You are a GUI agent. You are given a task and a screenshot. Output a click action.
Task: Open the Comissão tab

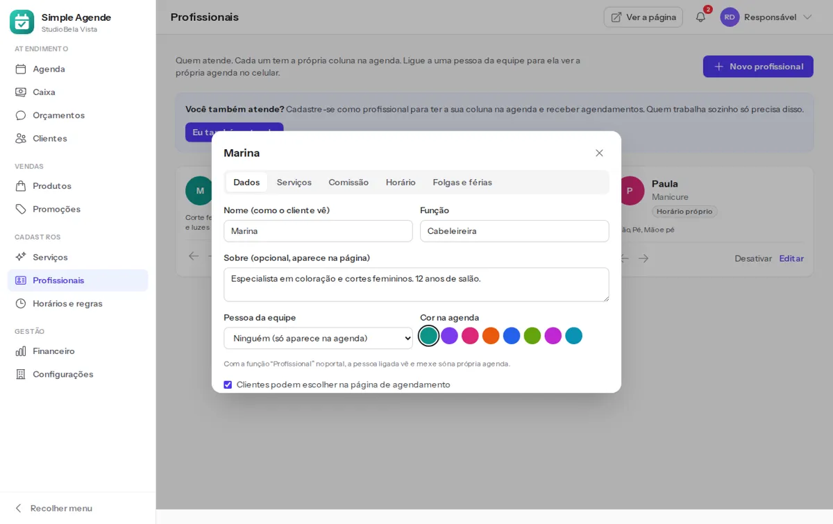coord(348,183)
